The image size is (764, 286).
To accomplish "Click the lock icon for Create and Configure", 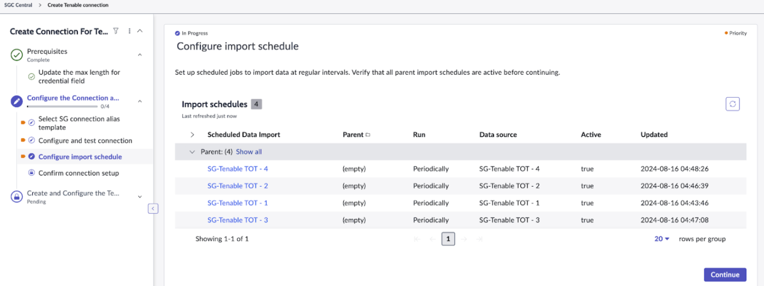I will [17, 196].
